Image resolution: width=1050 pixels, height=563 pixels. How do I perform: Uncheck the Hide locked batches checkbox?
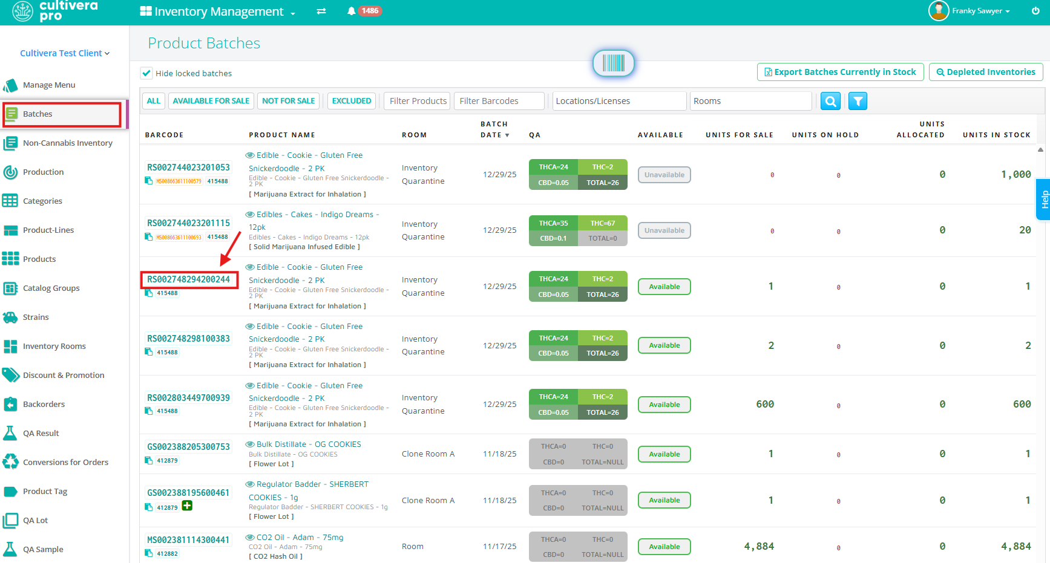coord(146,73)
